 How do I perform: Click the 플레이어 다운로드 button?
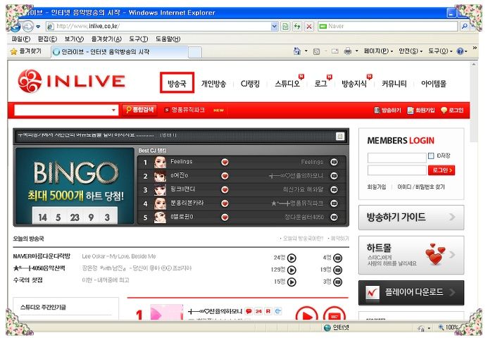(411, 292)
